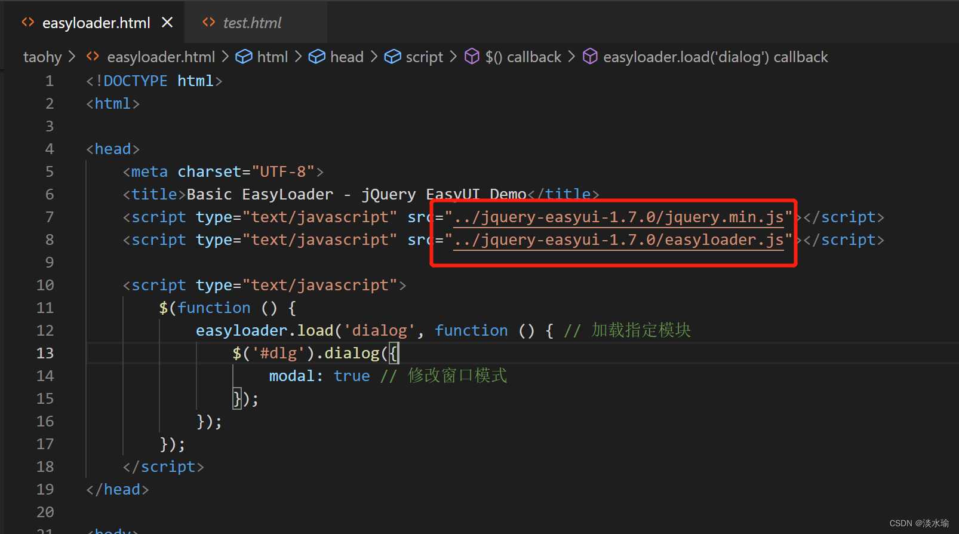Select easyloader.html in the breadcrumb
This screenshot has width=959, height=534.
click(x=161, y=57)
